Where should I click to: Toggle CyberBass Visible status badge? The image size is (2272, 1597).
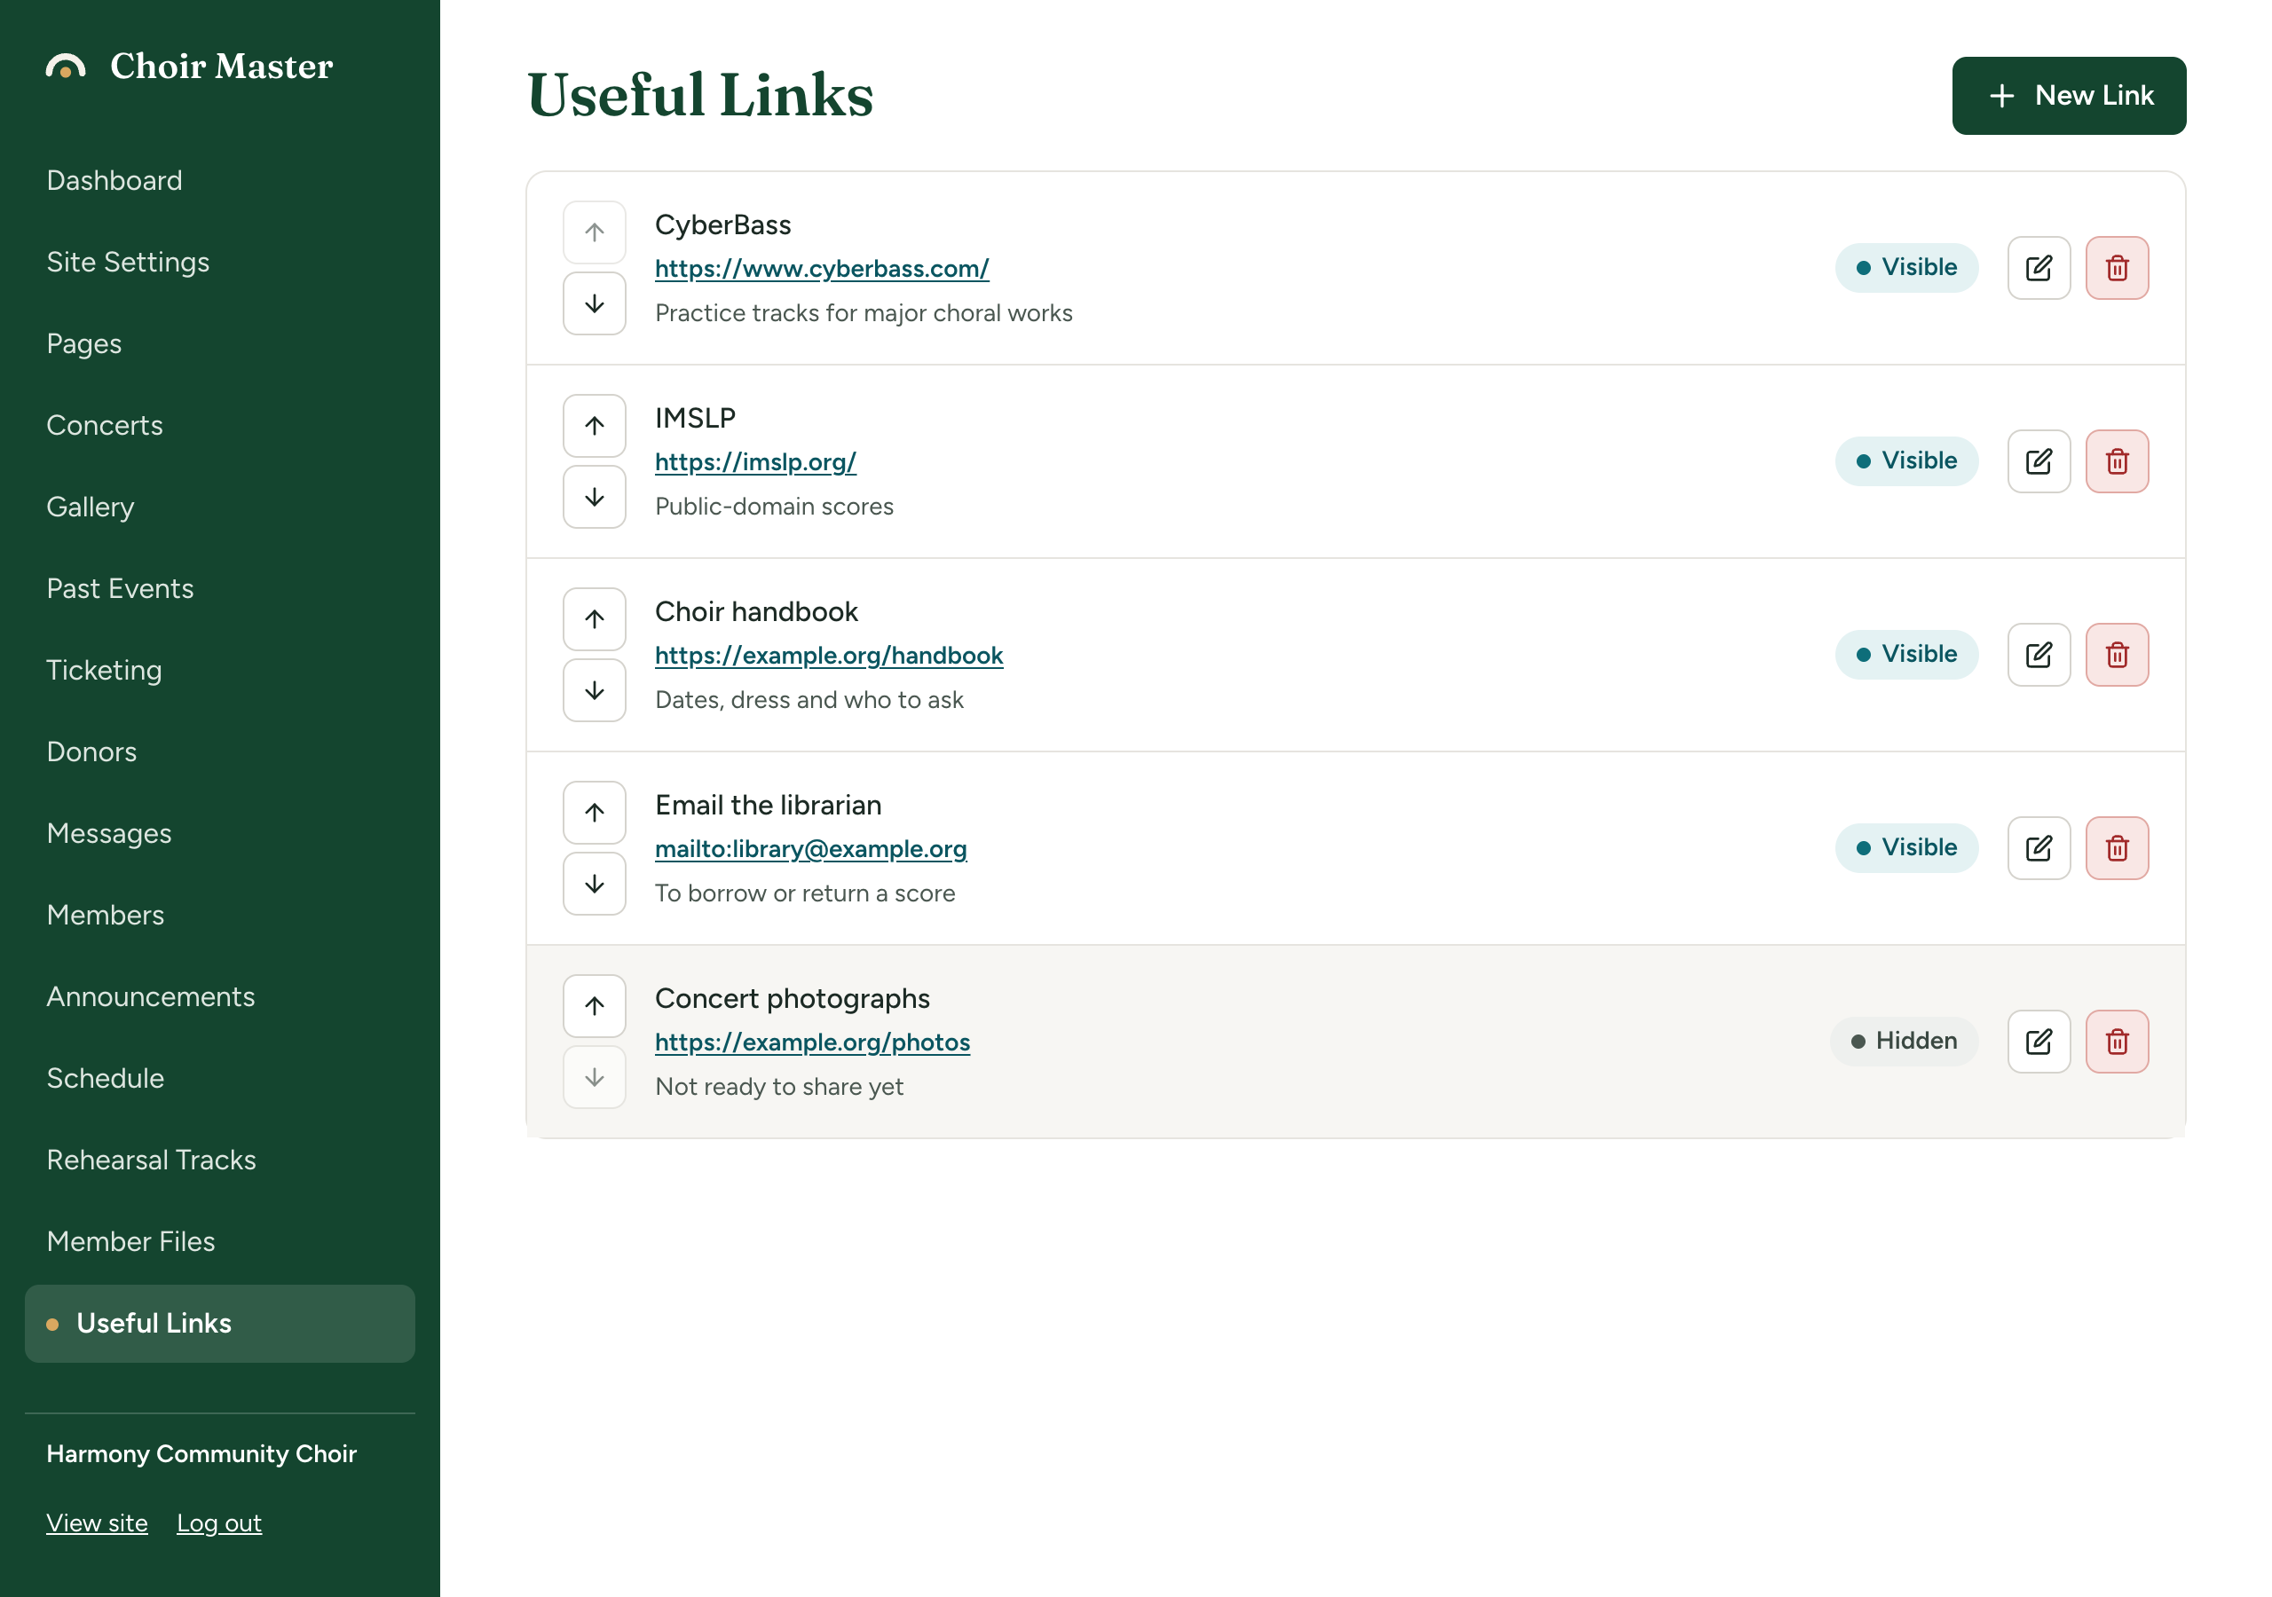pyautogui.click(x=1905, y=267)
